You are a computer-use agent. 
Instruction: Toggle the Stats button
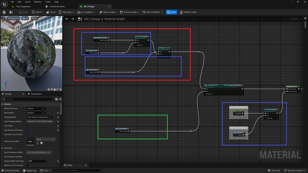point(171,12)
